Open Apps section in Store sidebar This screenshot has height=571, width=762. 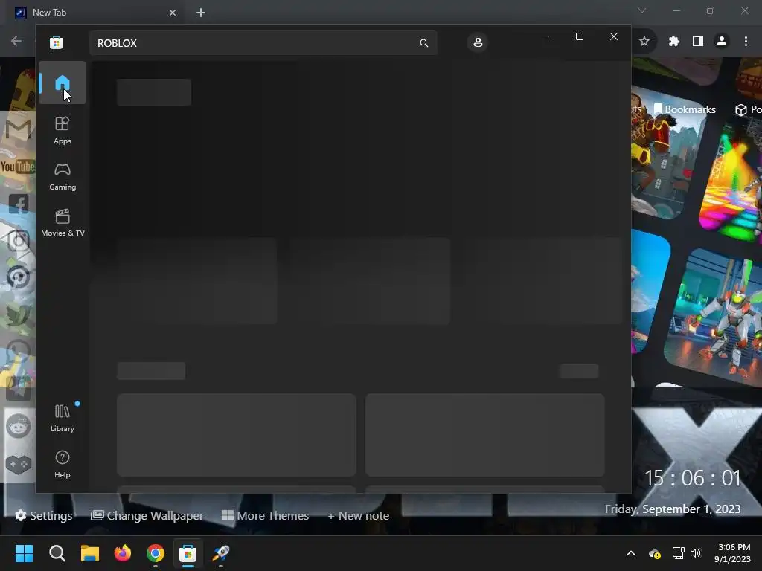[x=63, y=130]
